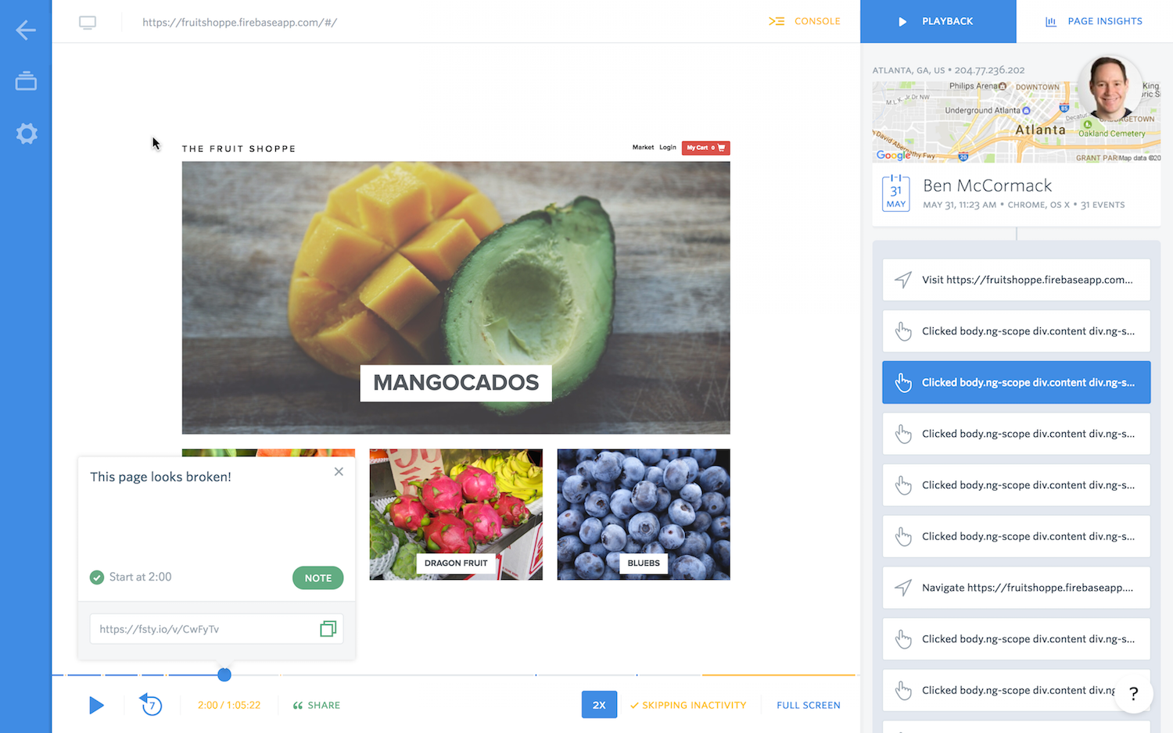Click the blue timeline scrubber handle
This screenshot has width=1173, height=733.
[x=224, y=674]
